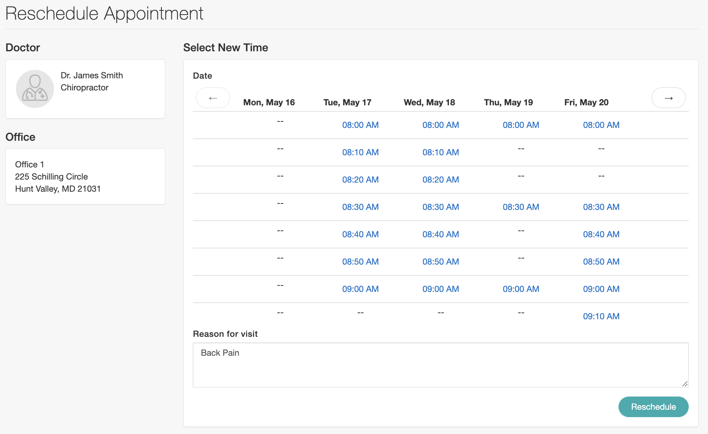Select 08:20 AM on Tuesday May 17
Viewport: 708px width, 434px height.
[360, 180]
